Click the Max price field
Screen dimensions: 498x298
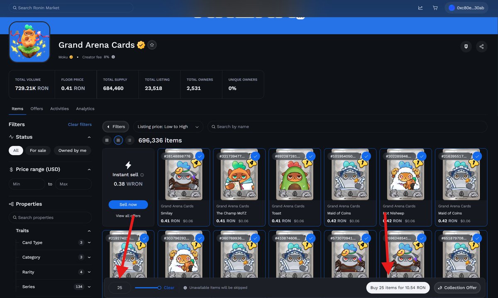[x=73, y=184]
